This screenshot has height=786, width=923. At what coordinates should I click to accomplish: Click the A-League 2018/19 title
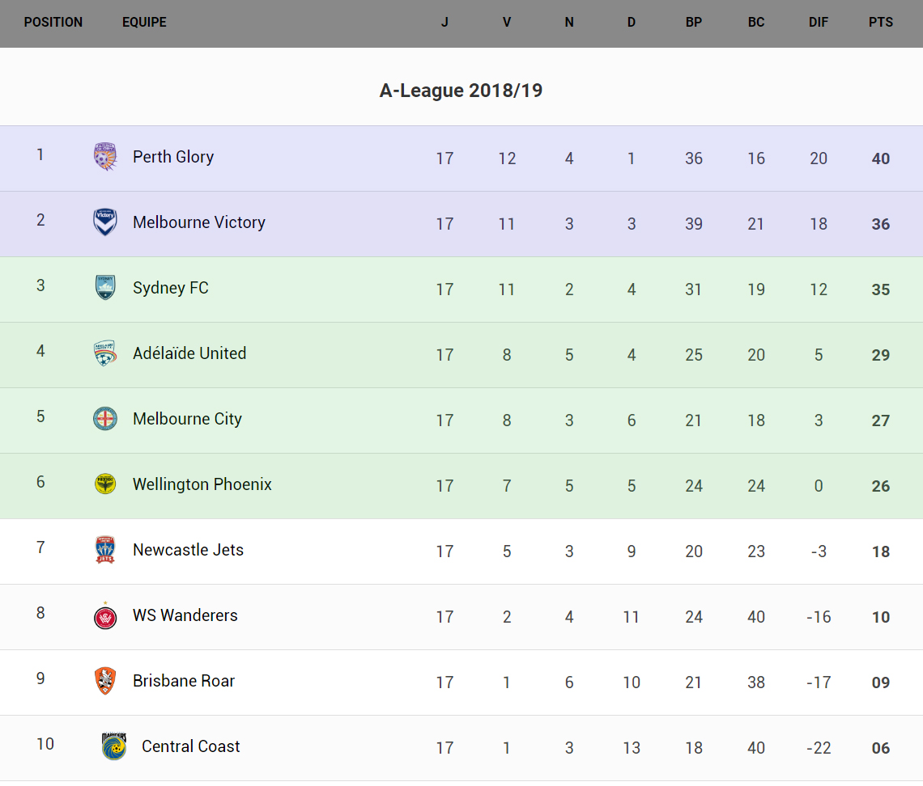click(x=461, y=91)
